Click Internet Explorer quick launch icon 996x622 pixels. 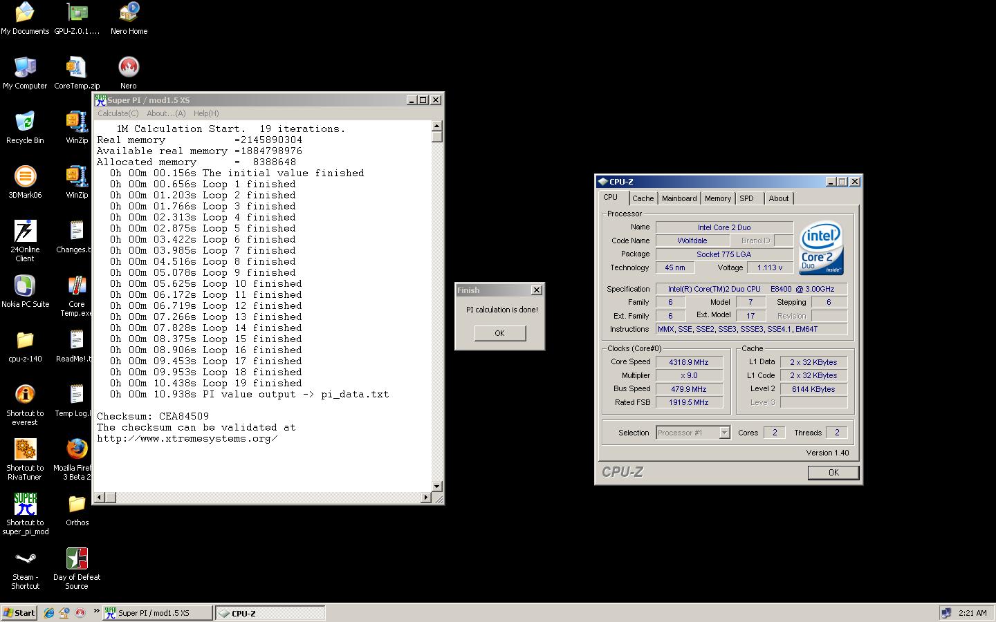[x=49, y=613]
